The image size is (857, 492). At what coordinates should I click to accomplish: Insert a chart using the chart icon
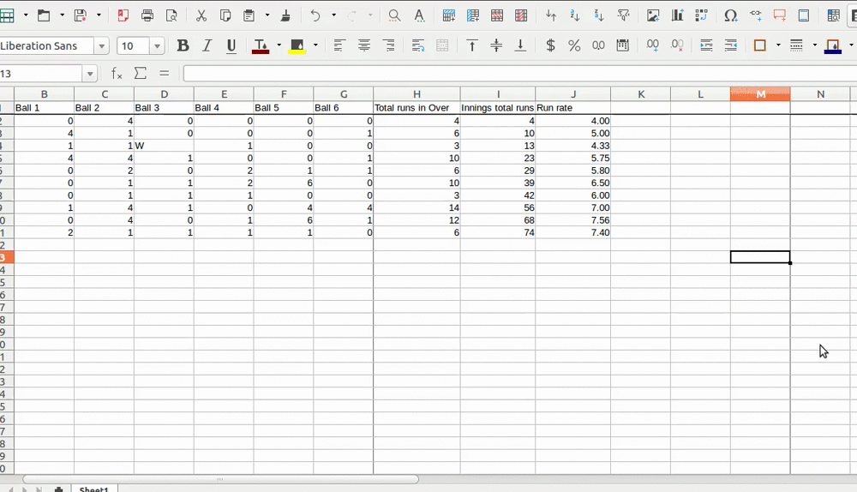(678, 15)
